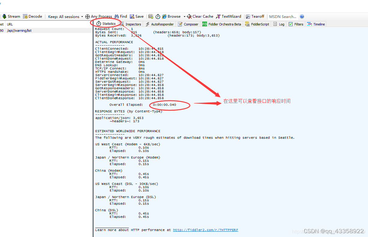Click the US West Coast (Modem - 6KB/sec) line

(128, 144)
